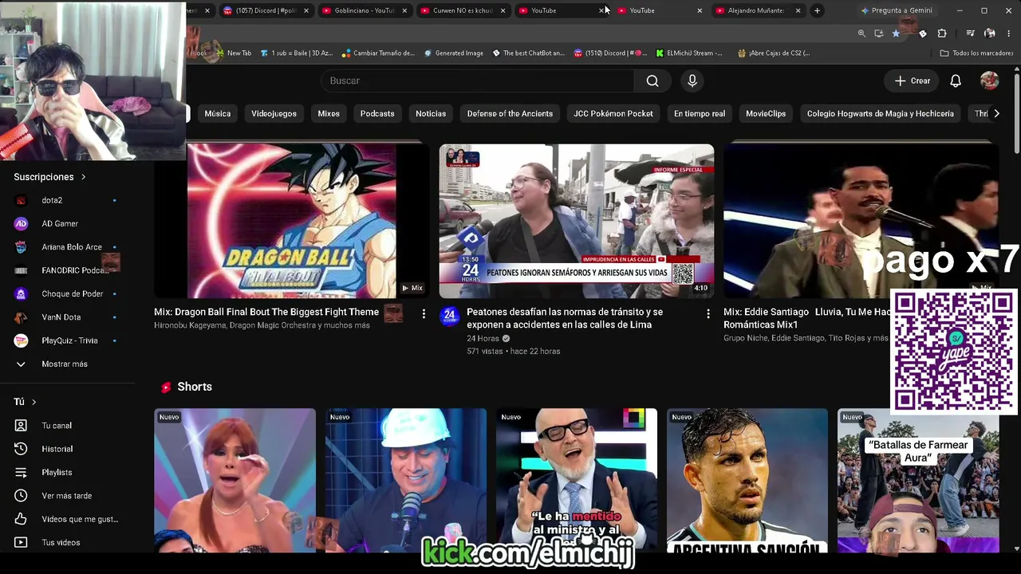Open a new browser tab
Screen dimensions: 1021x574
(817, 10)
